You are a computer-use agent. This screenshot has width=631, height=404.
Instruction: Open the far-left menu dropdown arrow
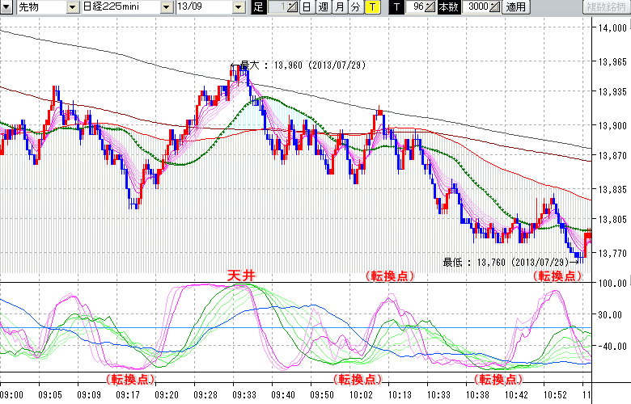click(7, 7)
